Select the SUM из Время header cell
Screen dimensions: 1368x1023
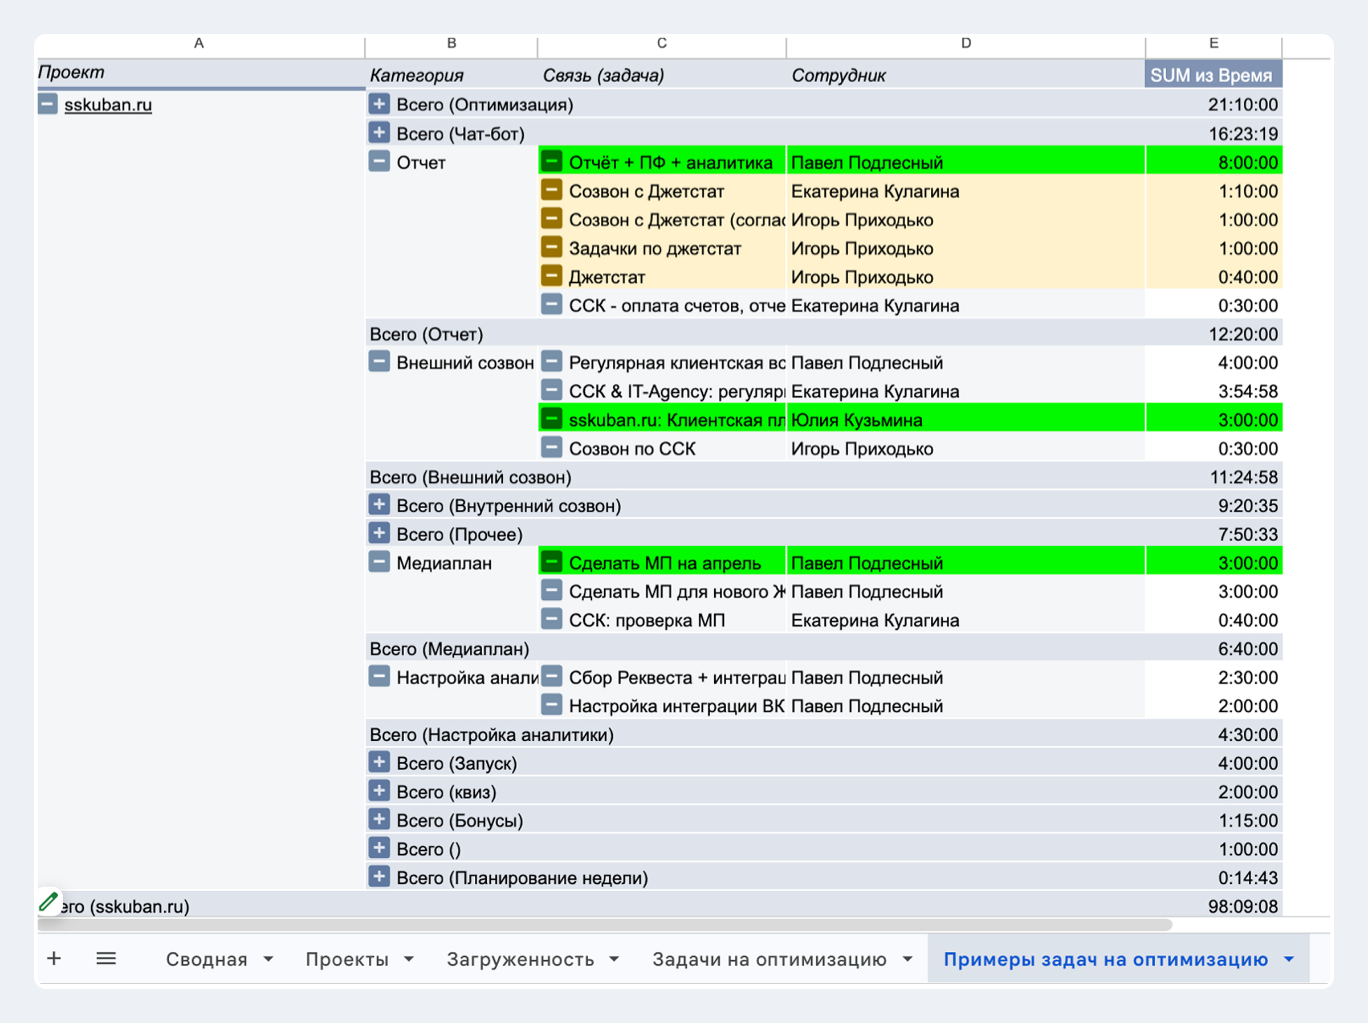(1213, 74)
